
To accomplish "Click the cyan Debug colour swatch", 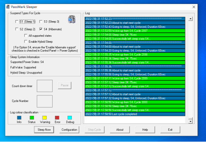I will click(x=69, y=118).
